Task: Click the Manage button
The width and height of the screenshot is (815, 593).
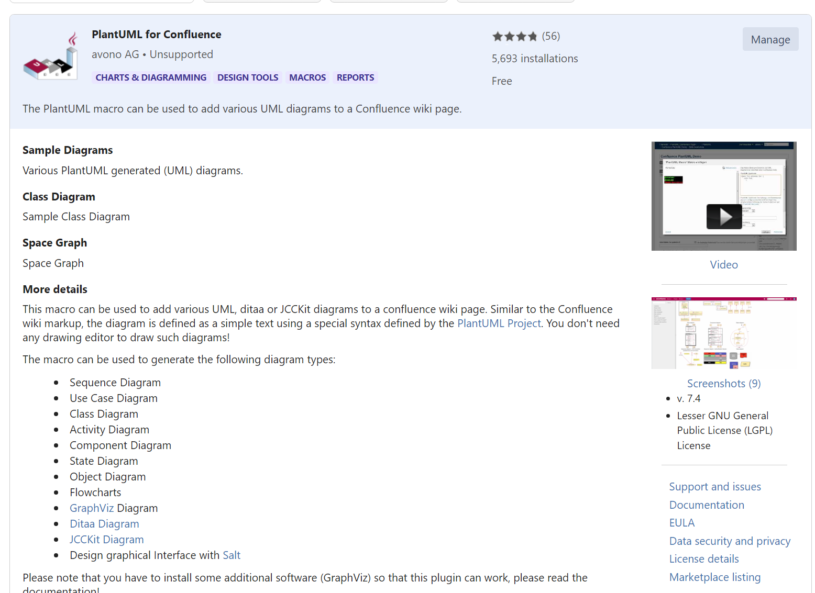Action: tap(770, 39)
